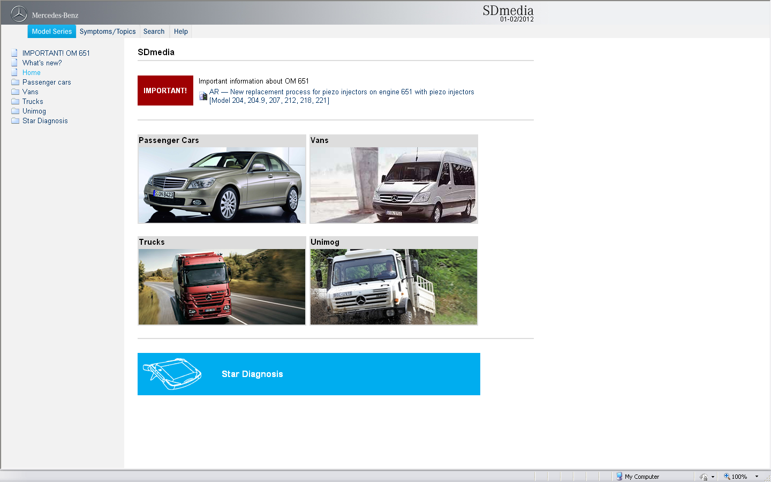Open the IMPORTANT! OM 651 sidebar link
The height and width of the screenshot is (482, 771).
[56, 53]
